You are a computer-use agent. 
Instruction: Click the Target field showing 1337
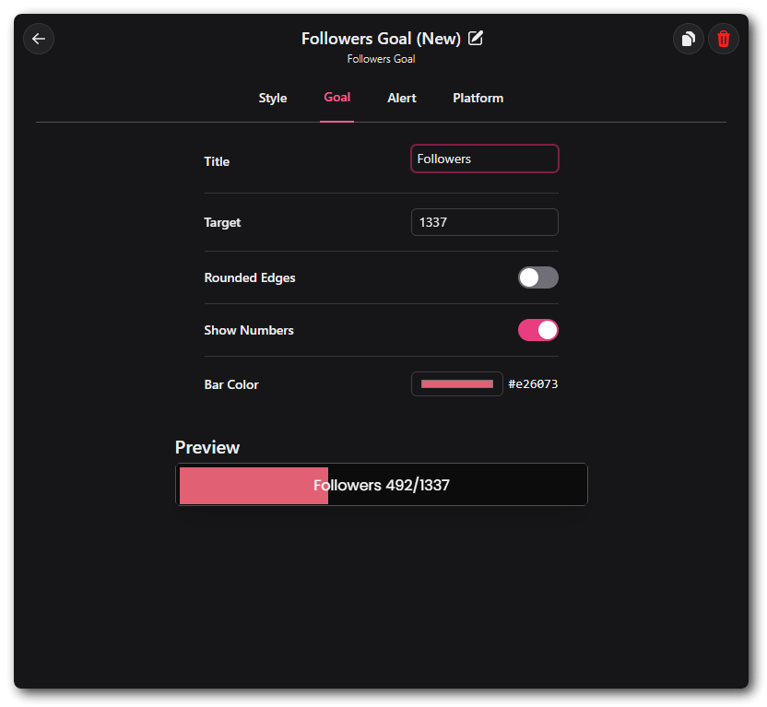coord(484,222)
